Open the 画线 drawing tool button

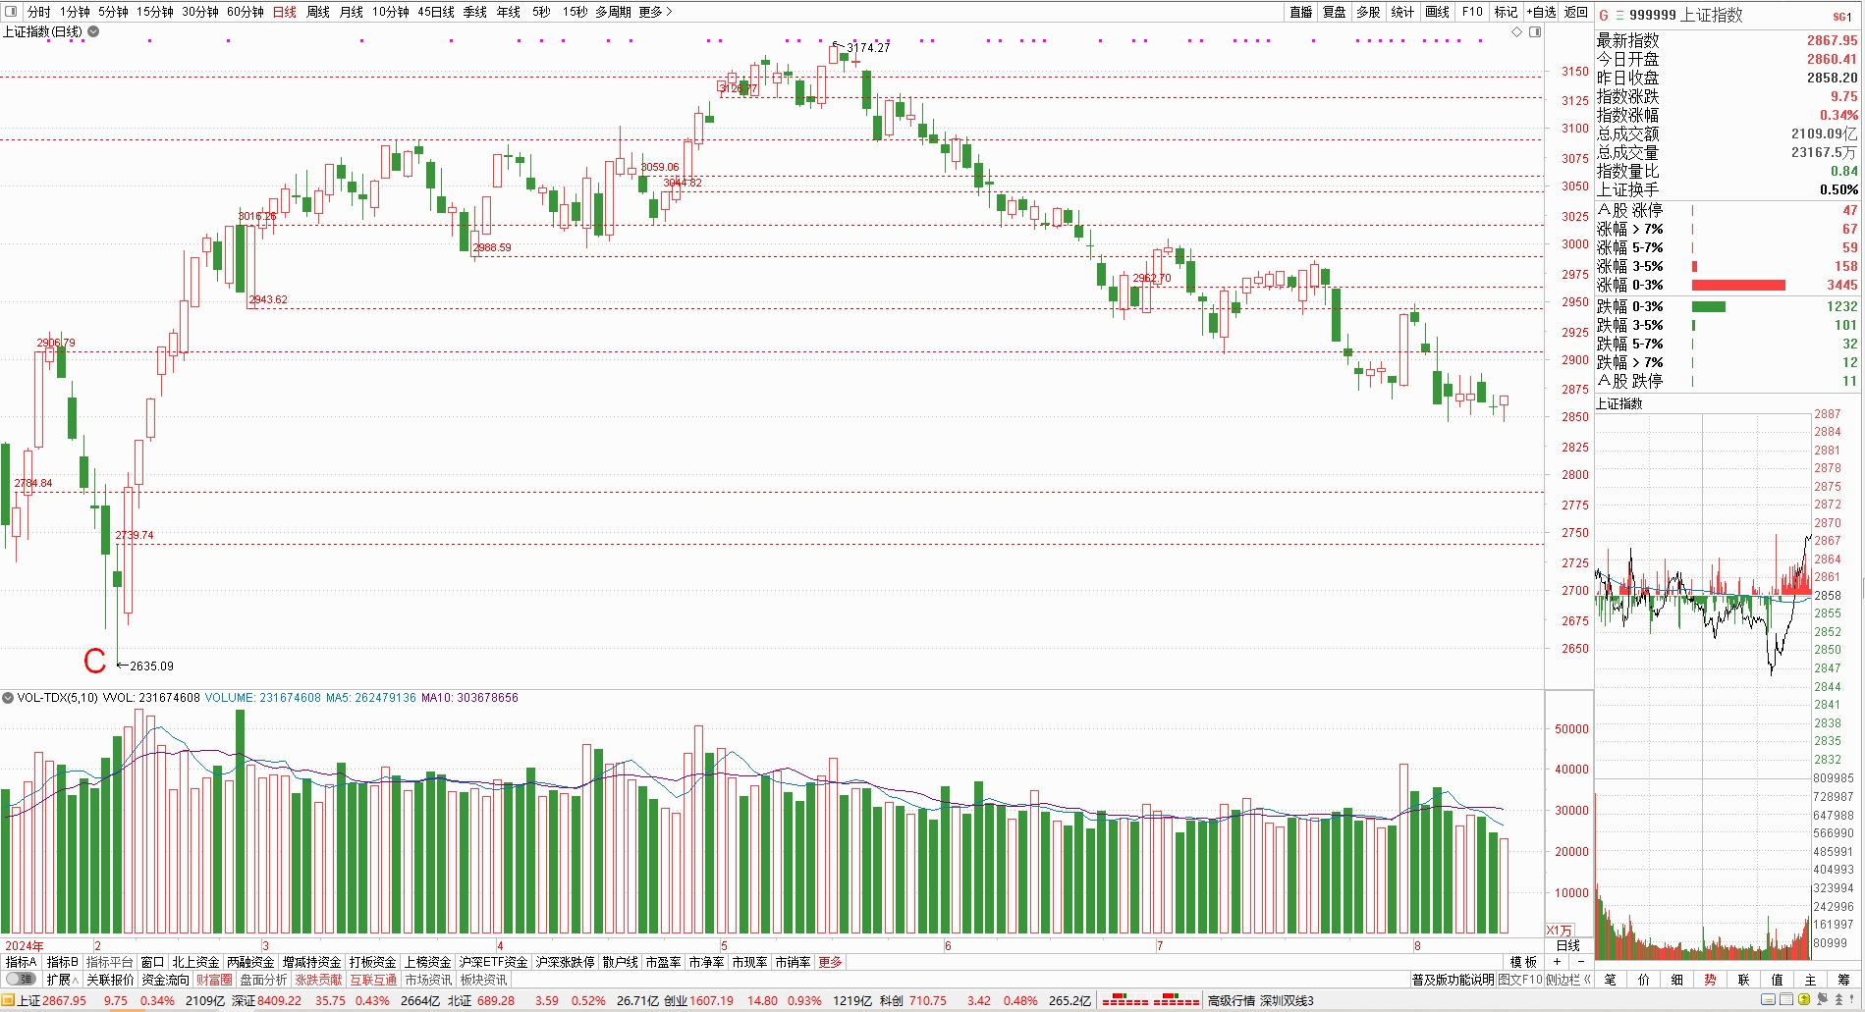click(1437, 12)
